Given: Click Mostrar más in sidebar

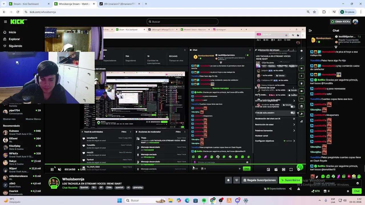Looking at the screenshot, I should (x=9, y=119).
